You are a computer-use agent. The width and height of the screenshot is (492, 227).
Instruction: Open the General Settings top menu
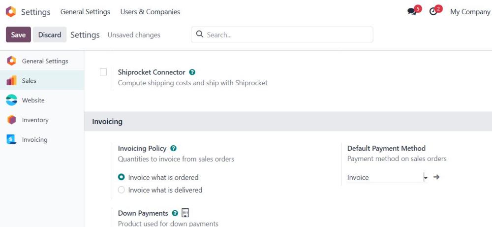[x=85, y=12]
